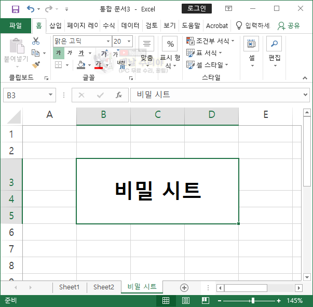Copy selection with the copy icon
This screenshot has width=313, height=307.
(36, 53)
